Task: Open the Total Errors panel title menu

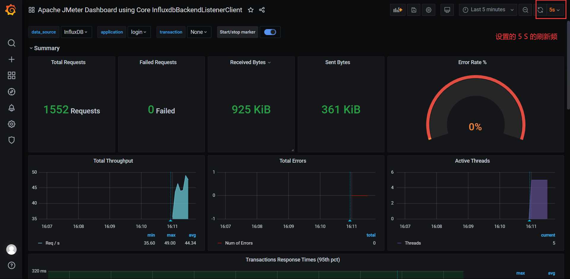Action: click(x=293, y=161)
